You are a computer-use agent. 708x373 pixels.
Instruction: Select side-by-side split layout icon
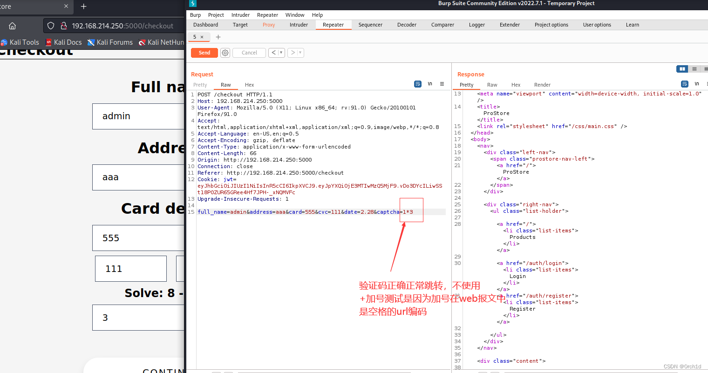pyautogui.click(x=682, y=69)
